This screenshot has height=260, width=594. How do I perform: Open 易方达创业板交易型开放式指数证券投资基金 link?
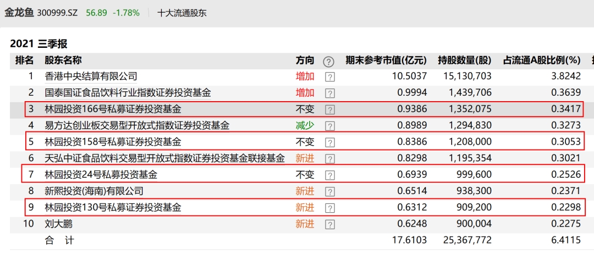point(137,126)
